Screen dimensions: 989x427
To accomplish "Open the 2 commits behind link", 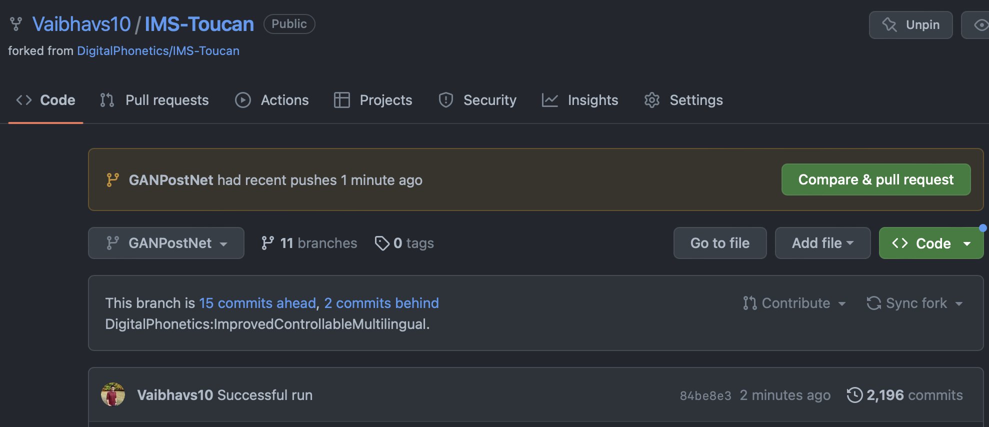I will (381, 303).
